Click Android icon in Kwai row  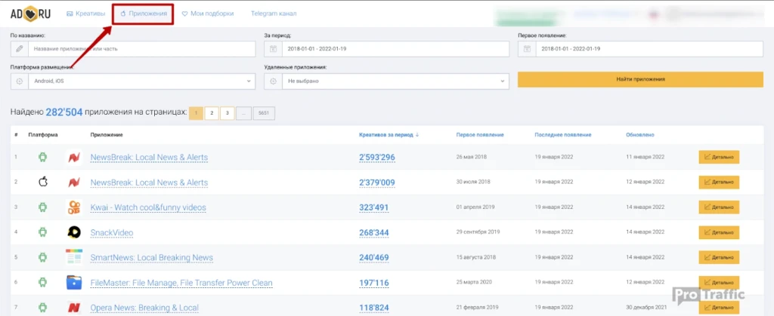pos(43,207)
